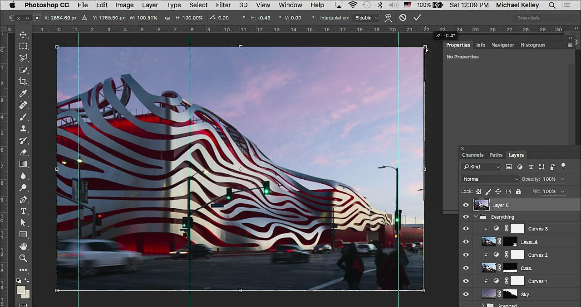Hide the Cars layer

tap(466, 268)
